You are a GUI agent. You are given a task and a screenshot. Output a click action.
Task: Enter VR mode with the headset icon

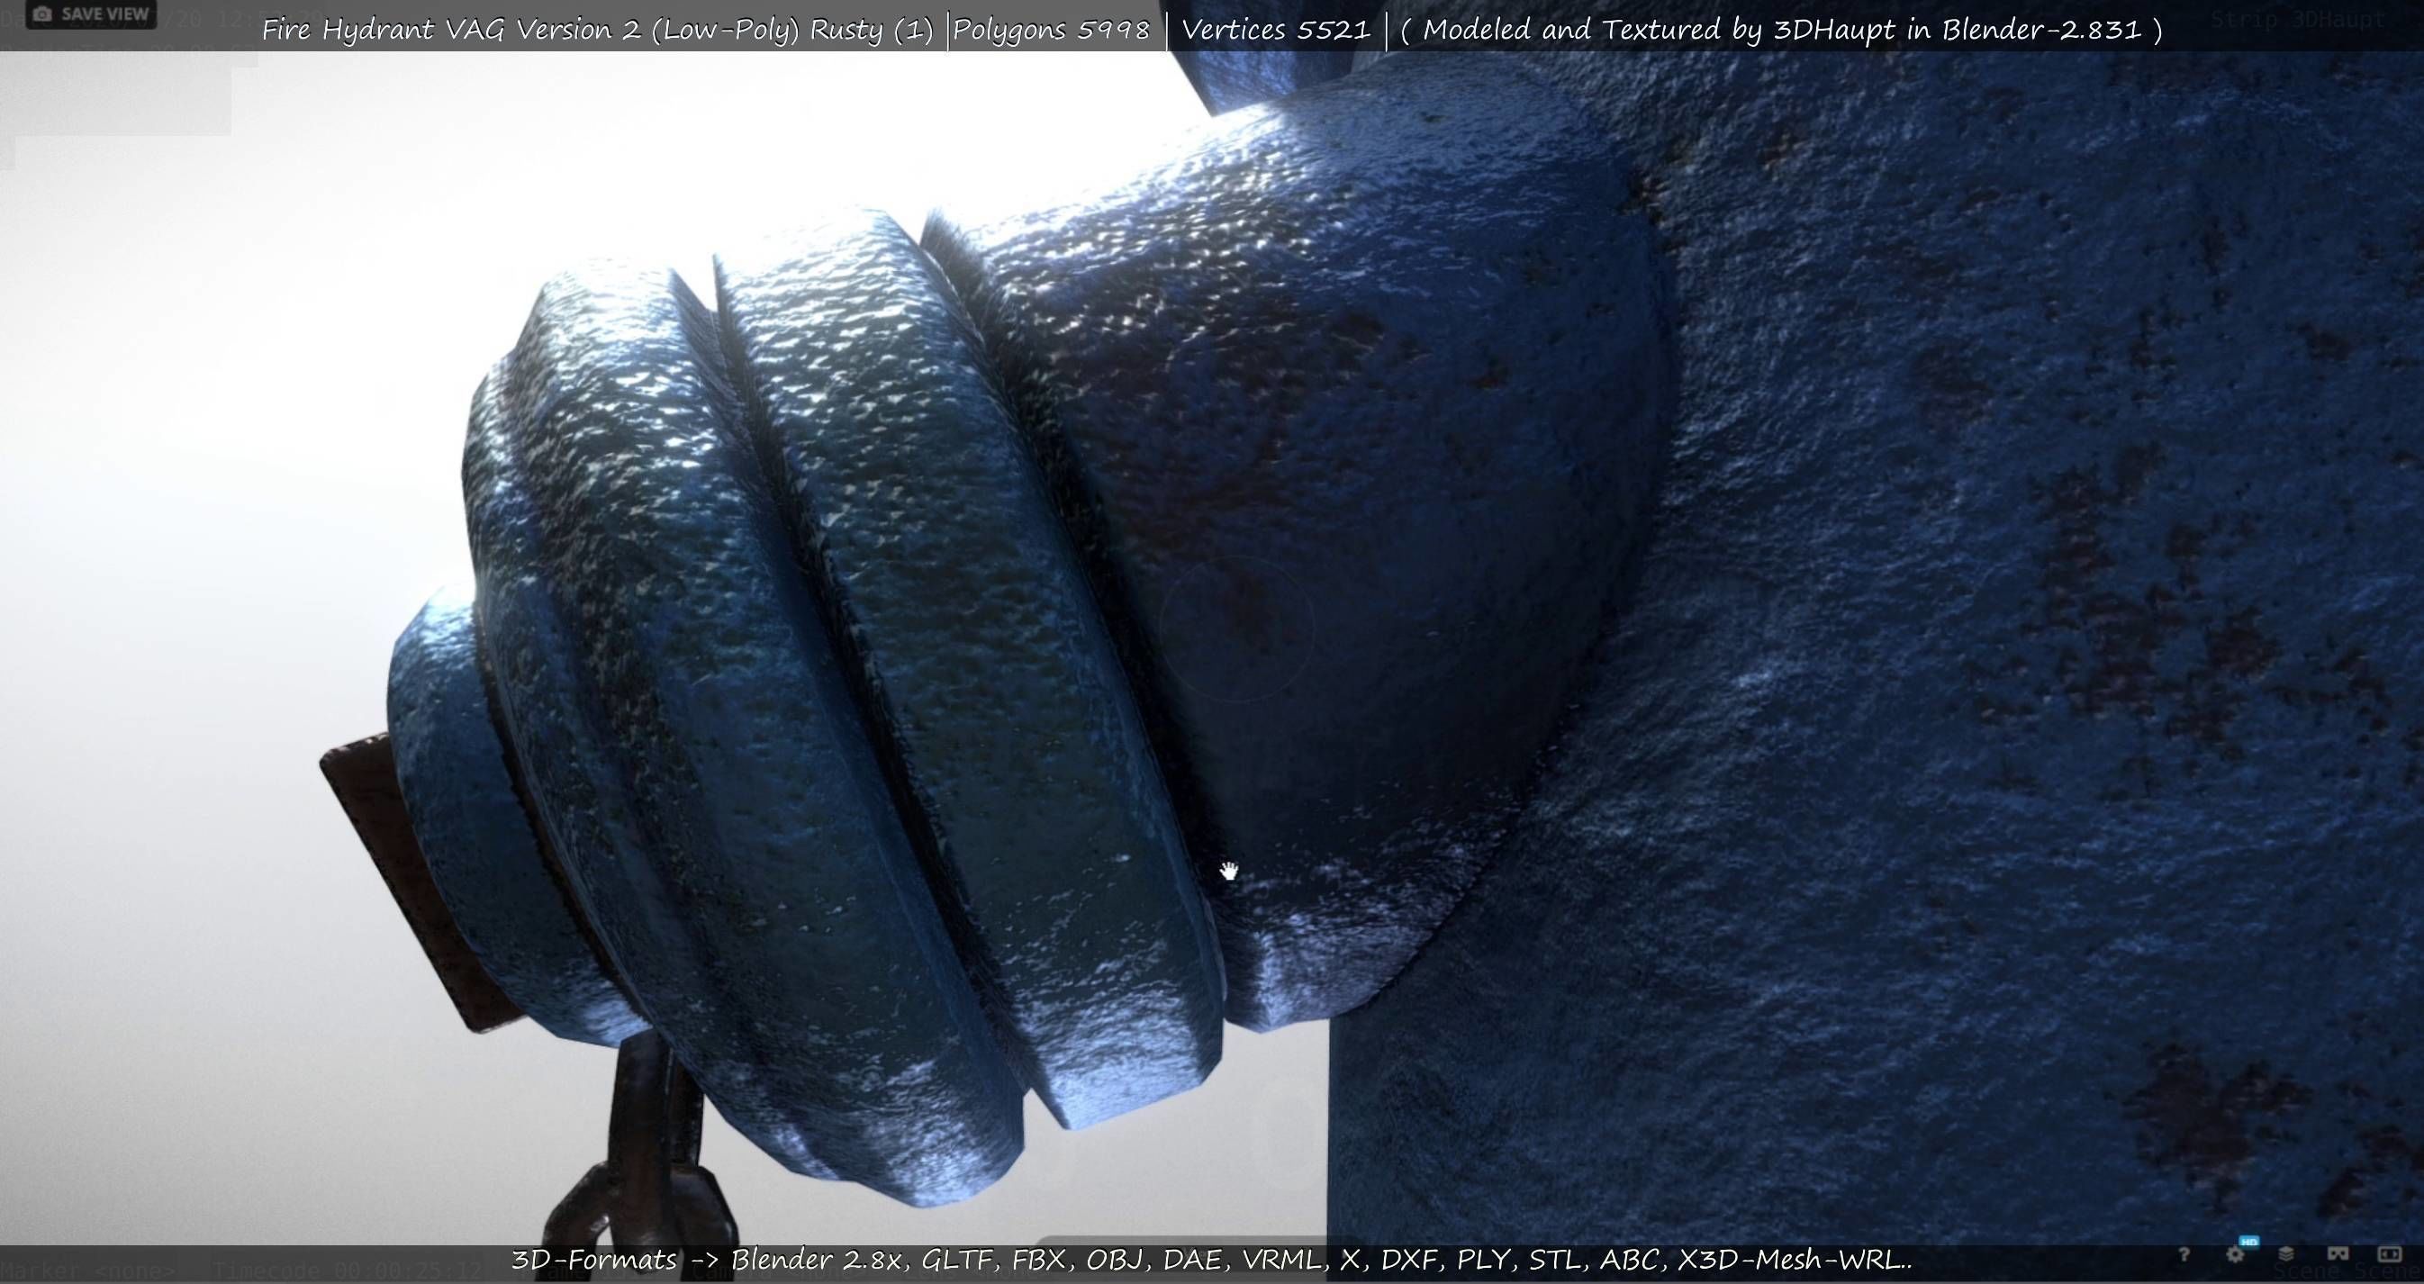2338,1255
